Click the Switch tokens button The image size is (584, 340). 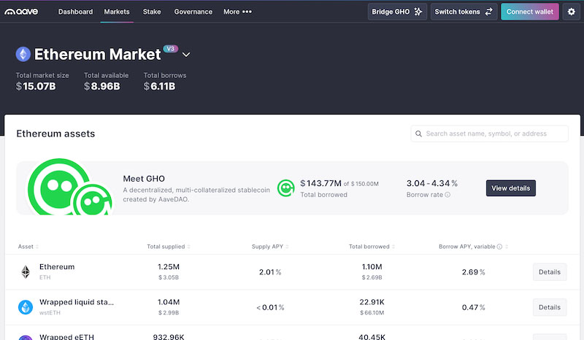[x=464, y=12]
